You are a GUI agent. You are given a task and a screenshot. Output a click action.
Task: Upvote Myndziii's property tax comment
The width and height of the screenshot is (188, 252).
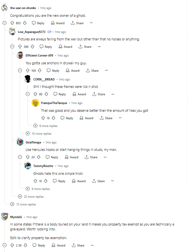coord(12,245)
